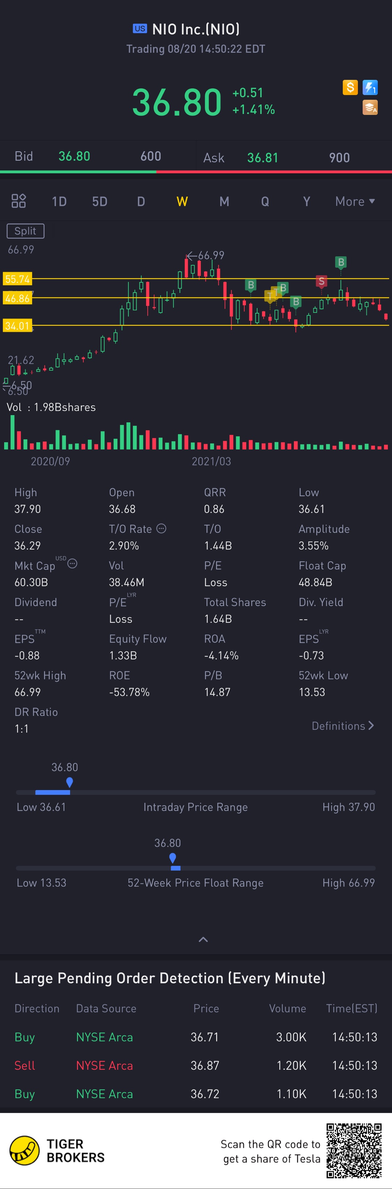Select the W weekly chart tab
This screenshot has height=1189, width=392.
tap(182, 201)
